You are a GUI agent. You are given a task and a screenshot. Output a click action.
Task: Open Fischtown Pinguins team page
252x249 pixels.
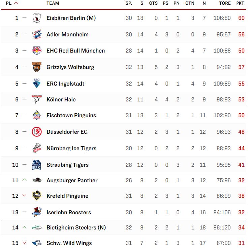71,115
